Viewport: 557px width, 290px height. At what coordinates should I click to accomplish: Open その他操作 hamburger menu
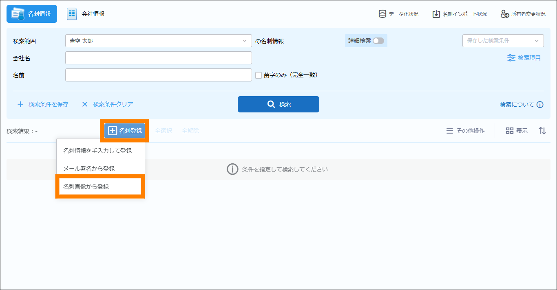click(449, 131)
